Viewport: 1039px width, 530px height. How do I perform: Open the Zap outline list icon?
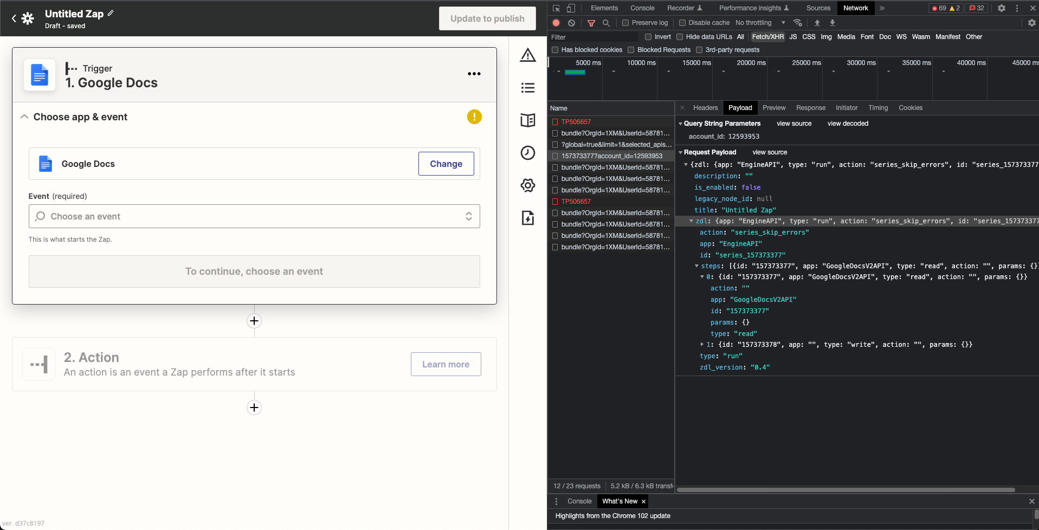(528, 88)
